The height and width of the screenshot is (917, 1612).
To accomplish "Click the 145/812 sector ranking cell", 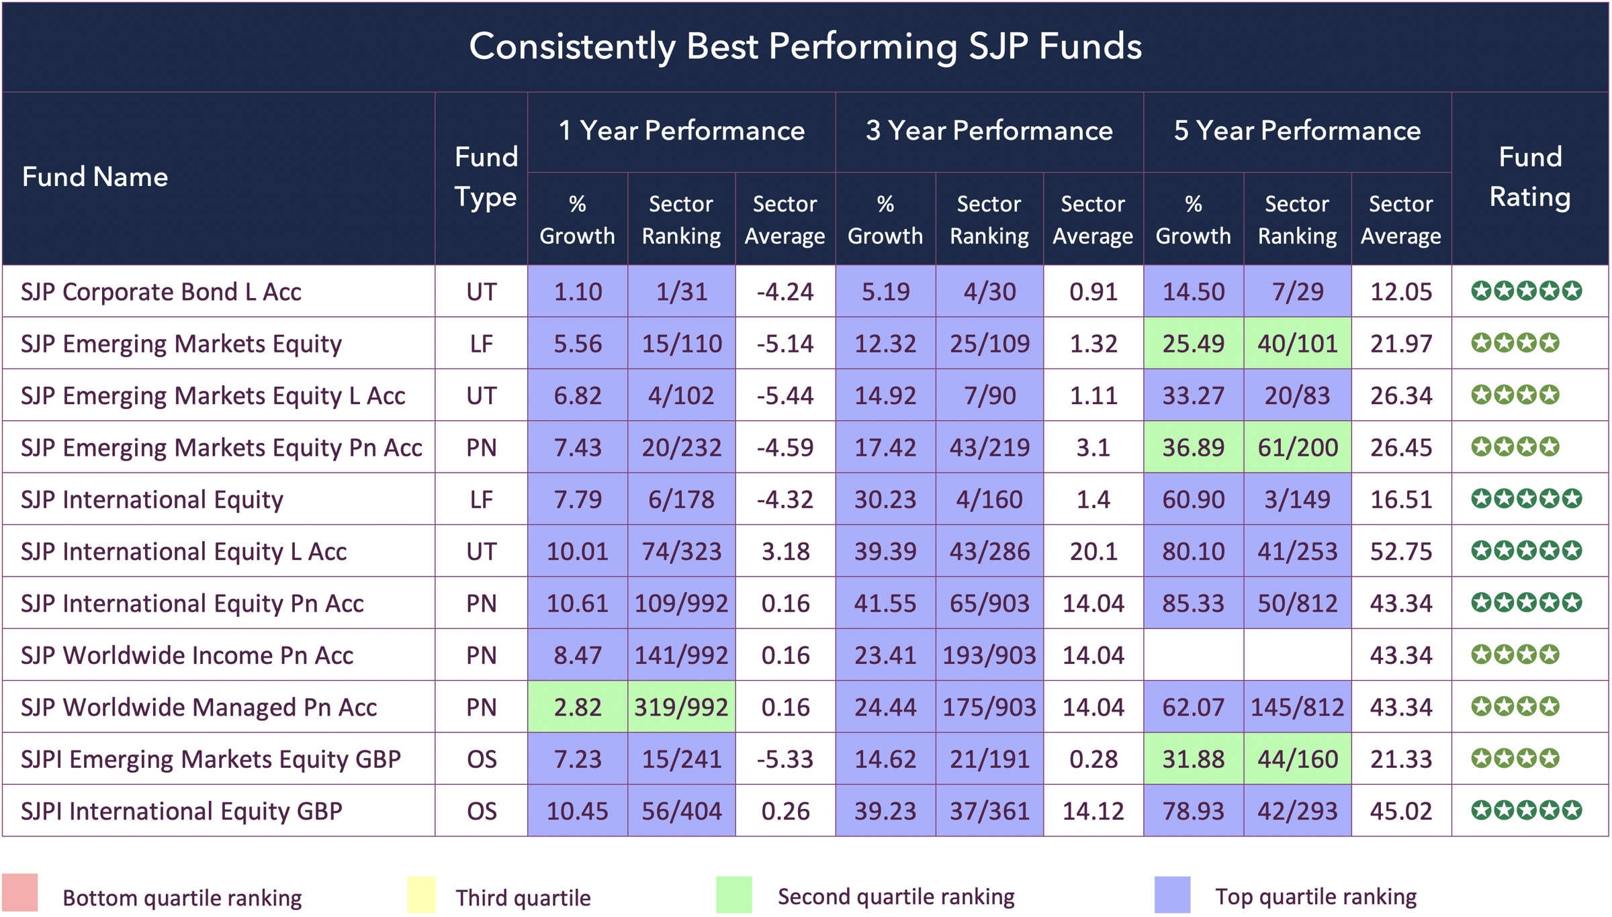I will tap(1298, 707).
